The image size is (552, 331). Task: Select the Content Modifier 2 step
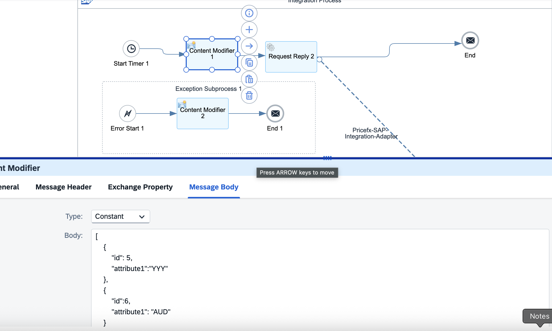203,114
